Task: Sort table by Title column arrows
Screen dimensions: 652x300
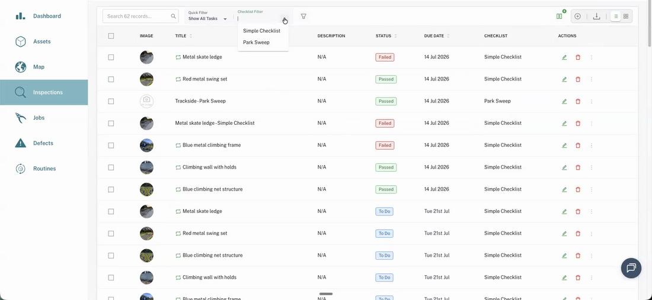Action: click(191, 36)
